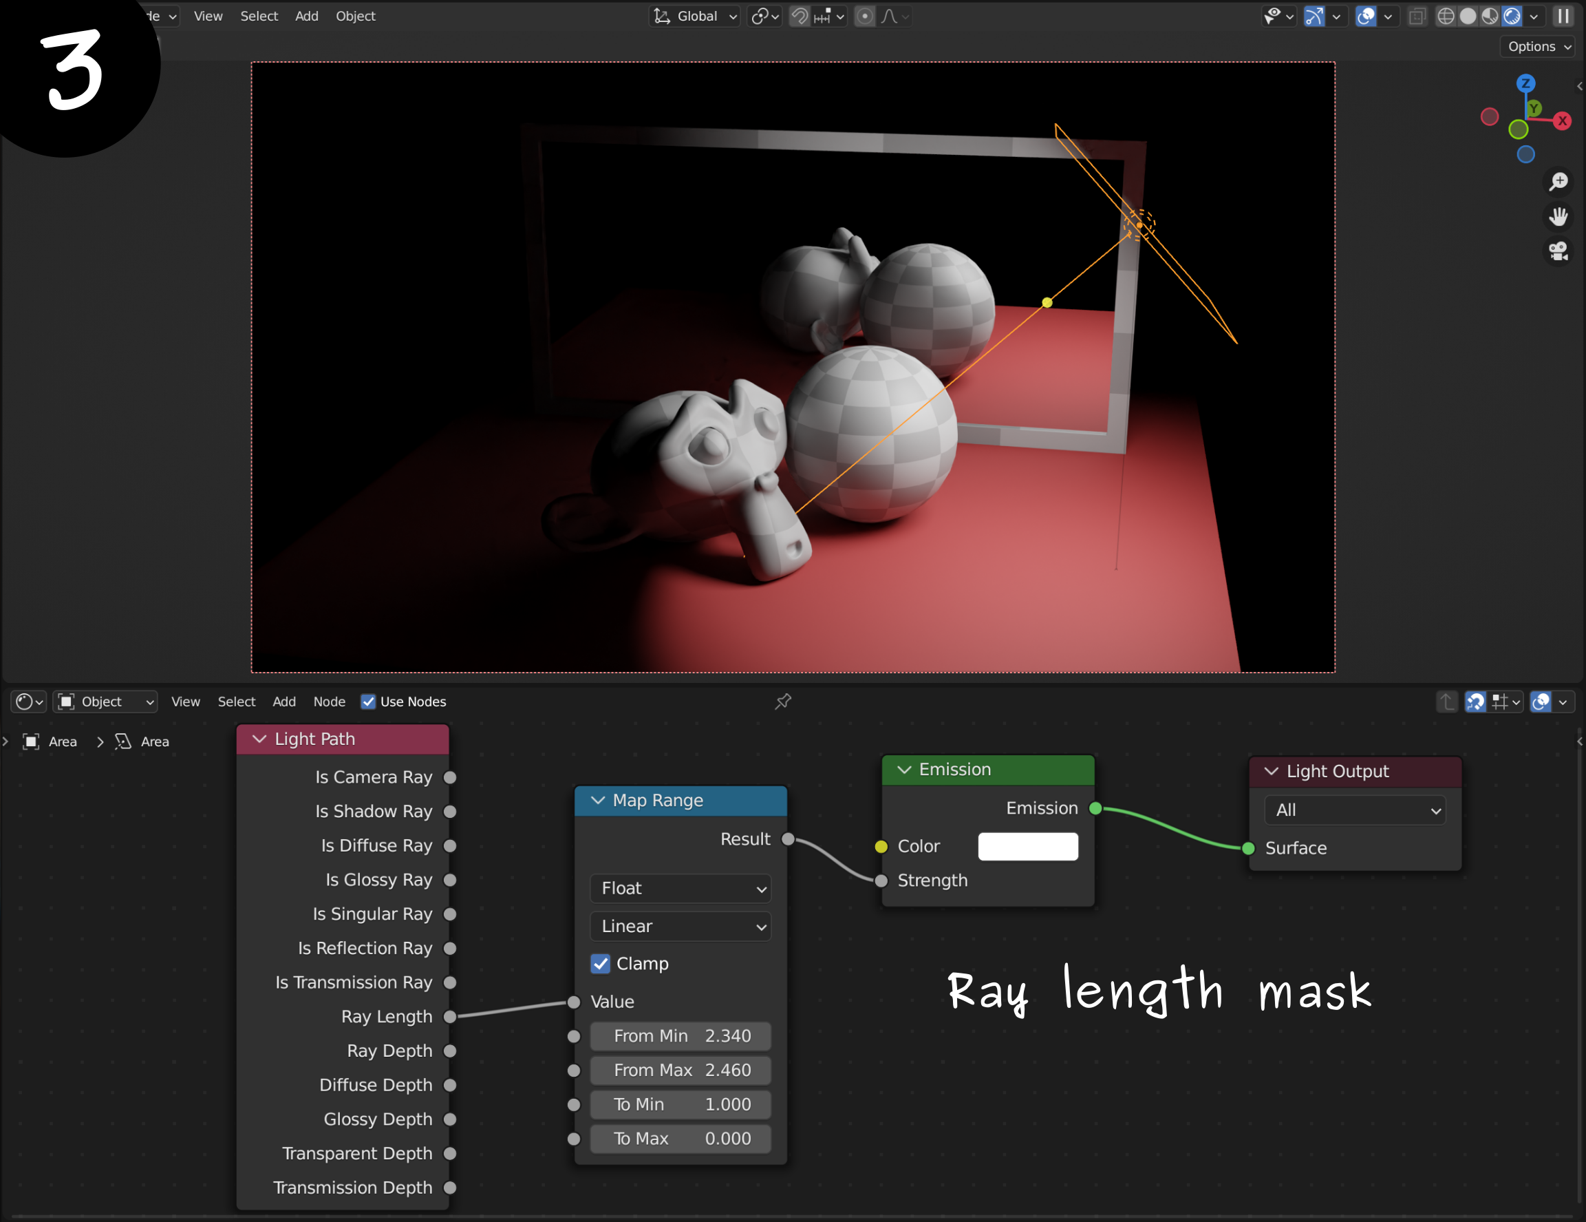Image resolution: width=1586 pixels, height=1222 pixels.
Task: Toggle the Use Nodes checkbox
Action: click(x=368, y=701)
